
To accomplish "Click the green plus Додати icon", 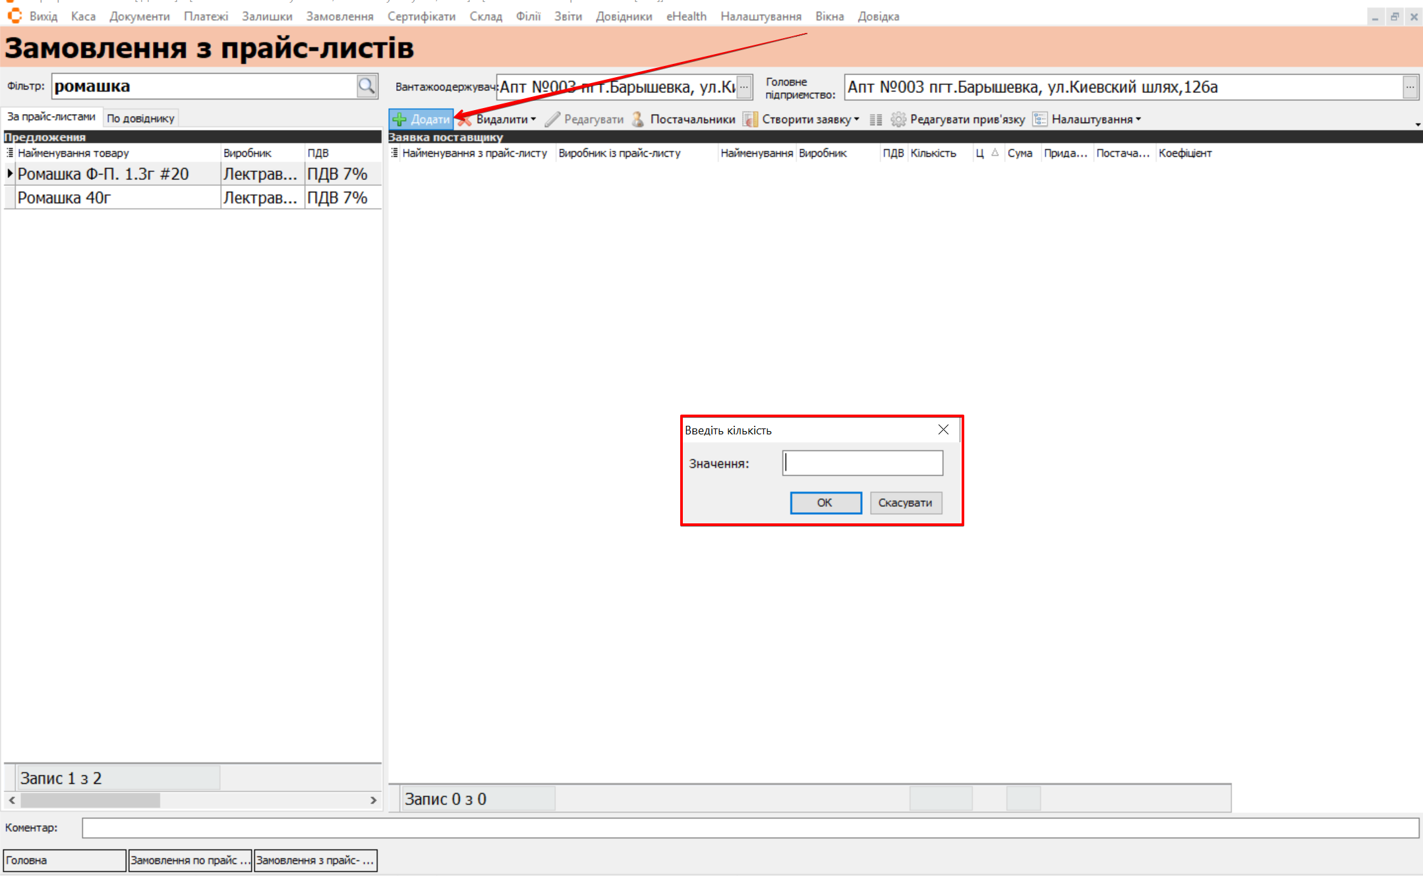I will pos(399,119).
